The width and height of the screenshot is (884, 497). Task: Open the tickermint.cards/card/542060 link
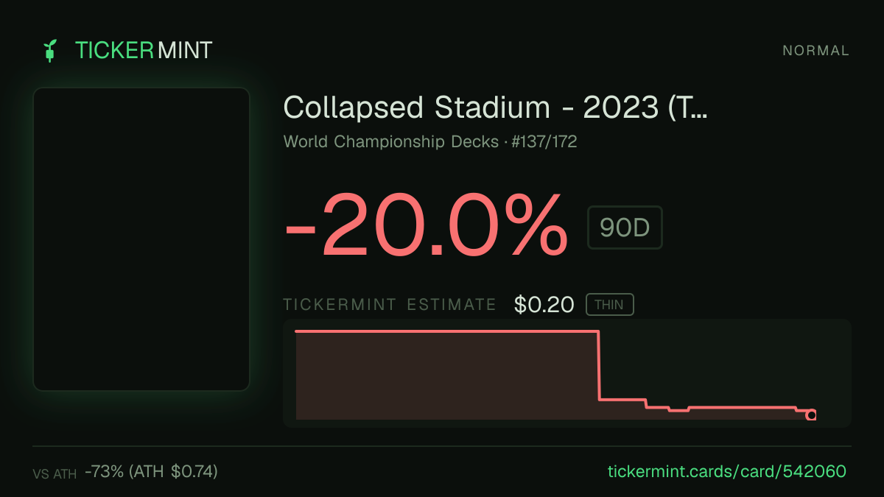point(726,471)
